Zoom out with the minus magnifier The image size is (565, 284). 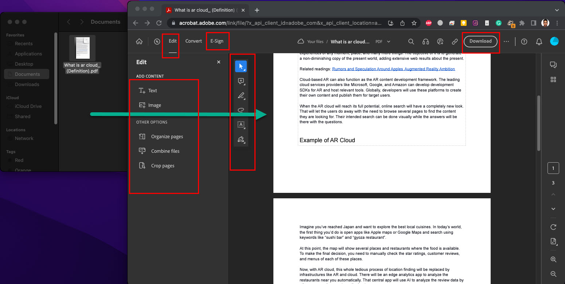pyautogui.click(x=553, y=274)
